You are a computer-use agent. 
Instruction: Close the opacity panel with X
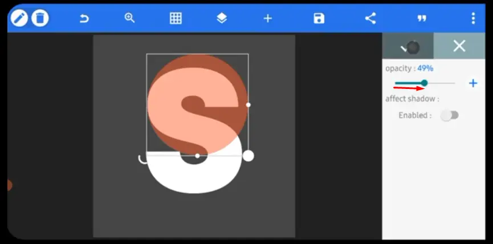pyautogui.click(x=459, y=46)
